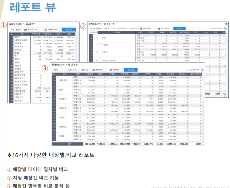Click 2023-01 start month field in 월-분류별

coord(99,70)
